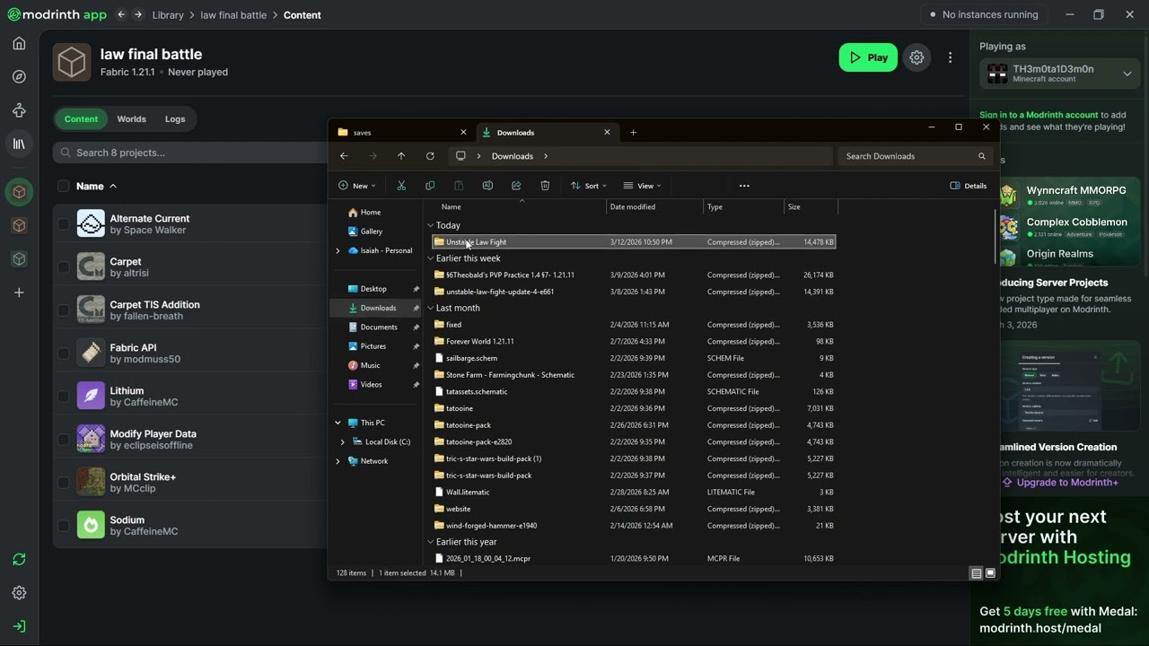Check the Orbital Strike+ checkbox
The image size is (1149, 646).
point(63,483)
